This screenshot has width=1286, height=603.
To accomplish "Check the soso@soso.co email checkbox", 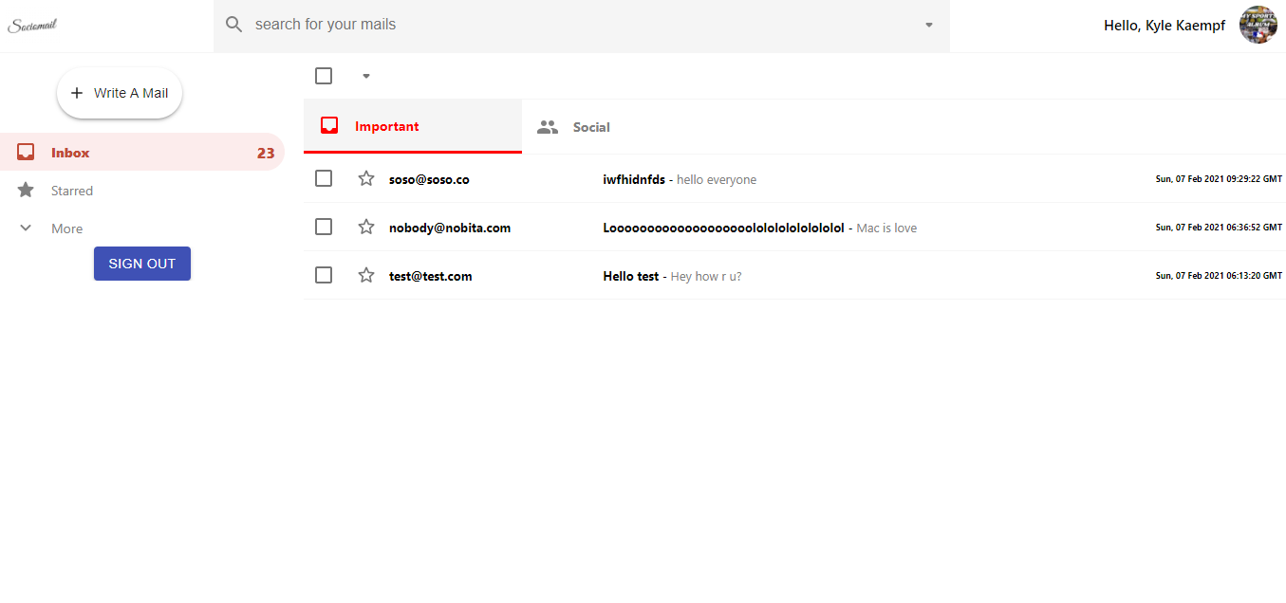I will tap(324, 178).
